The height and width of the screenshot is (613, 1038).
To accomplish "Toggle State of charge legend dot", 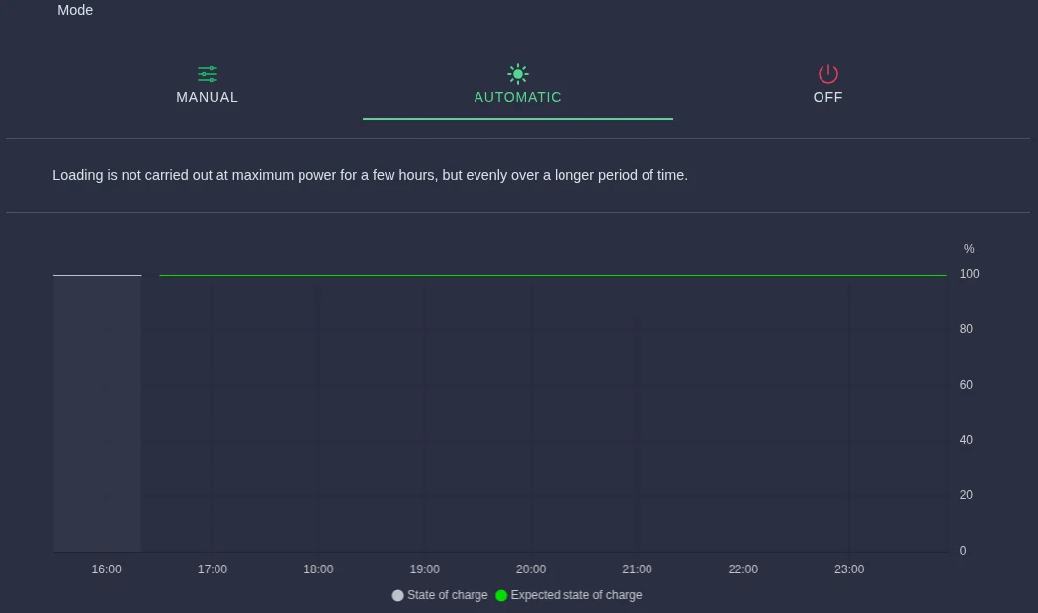I will (x=397, y=596).
